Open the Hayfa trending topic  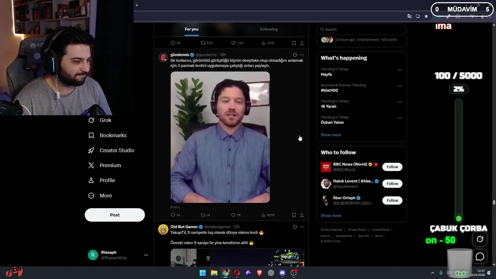(326, 74)
